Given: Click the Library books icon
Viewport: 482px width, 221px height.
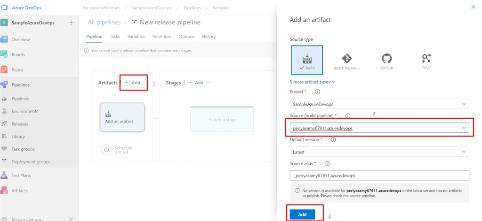Looking at the screenshot, I should (4, 137).
